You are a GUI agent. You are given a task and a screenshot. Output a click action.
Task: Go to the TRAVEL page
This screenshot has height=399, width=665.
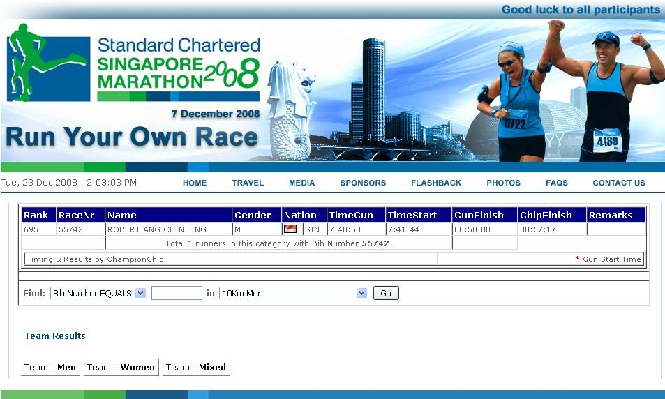(248, 183)
